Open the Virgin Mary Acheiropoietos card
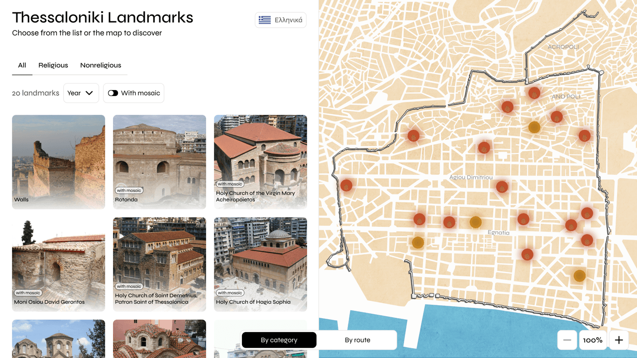Image resolution: width=637 pixels, height=358 pixels. (260, 162)
